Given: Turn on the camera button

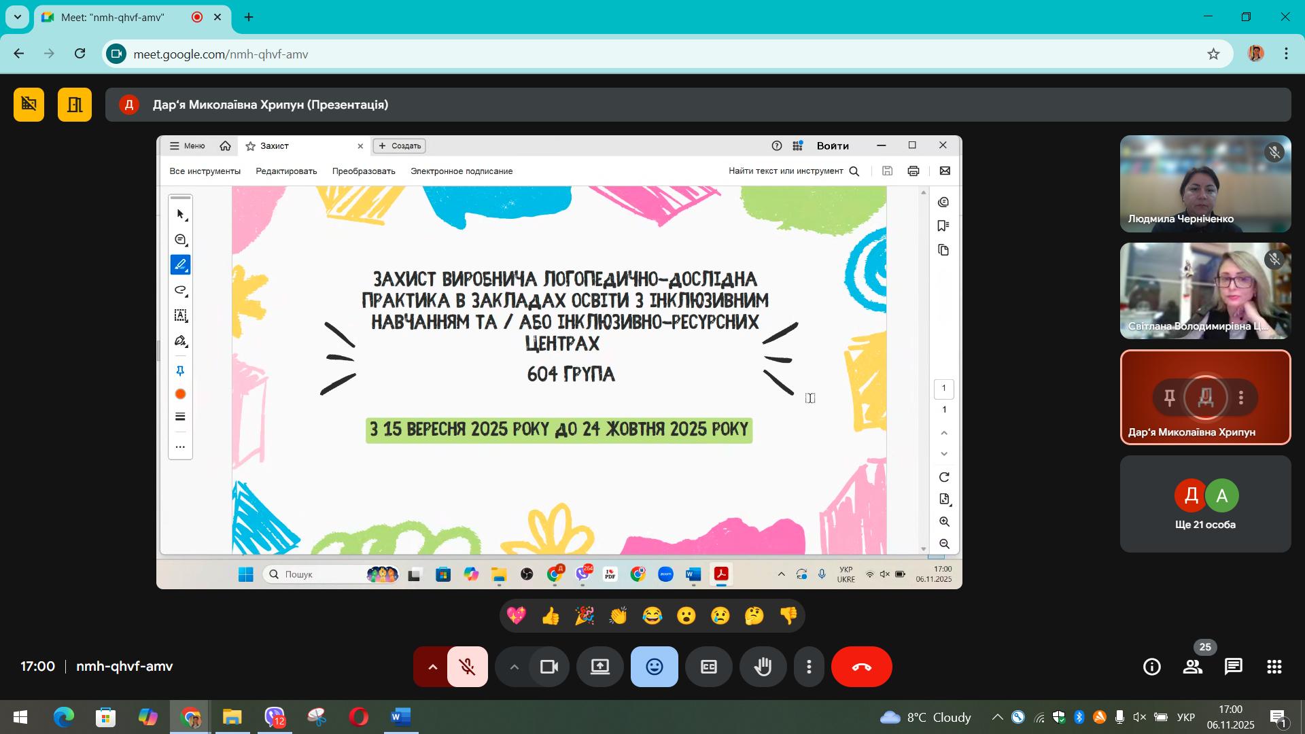Looking at the screenshot, I should pos(549,667).
